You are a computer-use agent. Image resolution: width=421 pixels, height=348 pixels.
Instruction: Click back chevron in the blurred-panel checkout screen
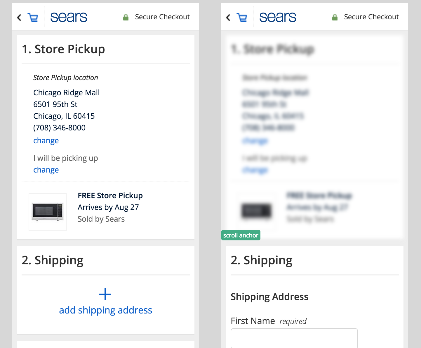coord(228,18)
